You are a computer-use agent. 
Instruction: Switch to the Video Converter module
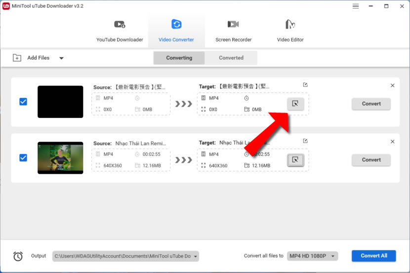(x=176, y=31)
